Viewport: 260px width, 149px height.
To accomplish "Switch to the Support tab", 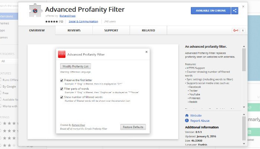I will [111, 31].
